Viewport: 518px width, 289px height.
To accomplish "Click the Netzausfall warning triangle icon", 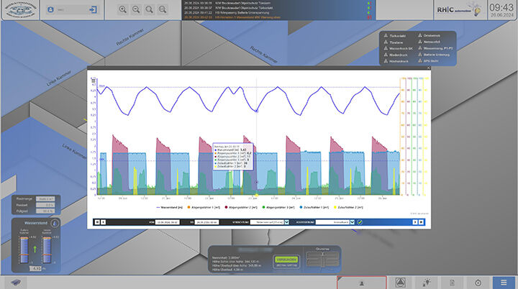I will point(420,42).
